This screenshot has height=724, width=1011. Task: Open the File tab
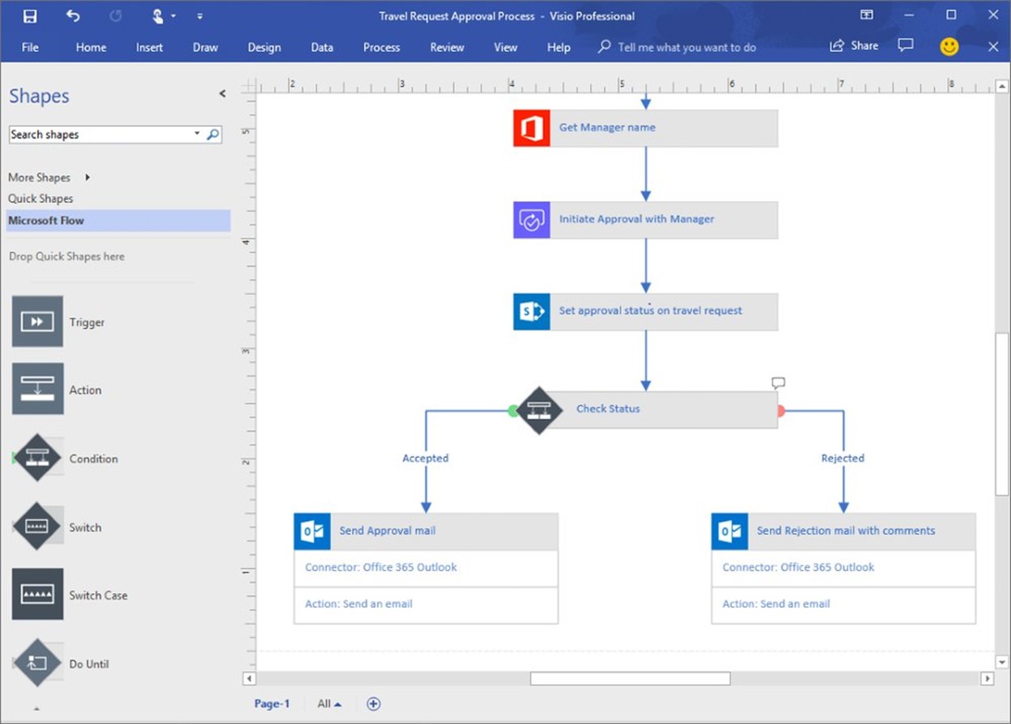point(30,47)
